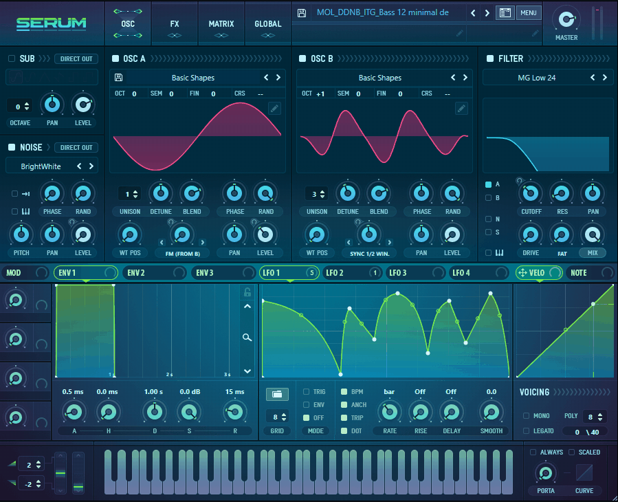The image size is (618, 502).
Task: Select next noise sample arrow
Action: point(91,166)
